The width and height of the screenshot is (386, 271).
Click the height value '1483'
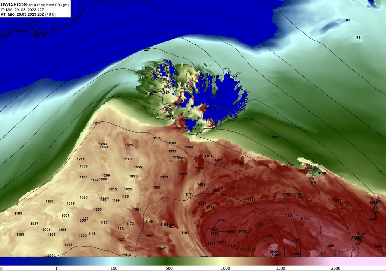(x=260, y=225)
